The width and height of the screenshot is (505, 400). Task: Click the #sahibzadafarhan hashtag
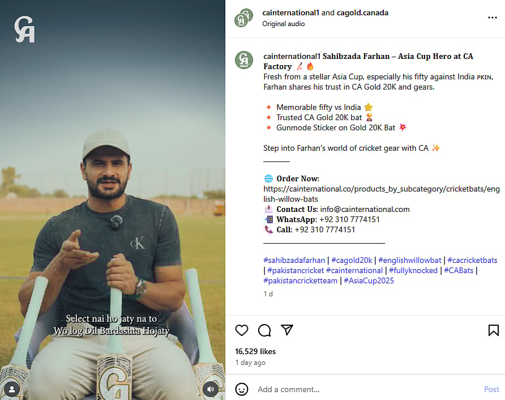tap(294, 260)
